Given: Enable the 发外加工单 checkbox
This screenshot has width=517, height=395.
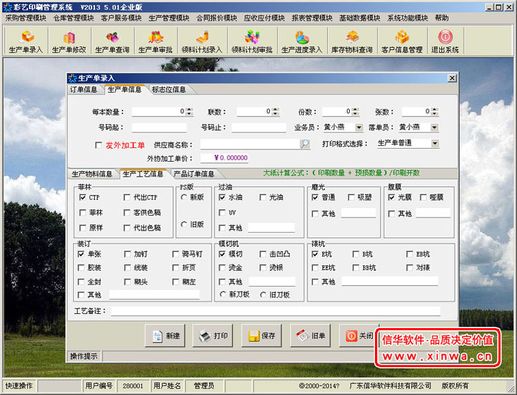Looking at the screenshot, I should tap(98, 145).
